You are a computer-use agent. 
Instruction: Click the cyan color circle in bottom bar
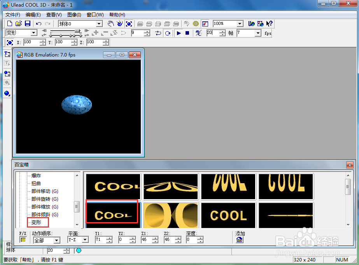point(79,251)
